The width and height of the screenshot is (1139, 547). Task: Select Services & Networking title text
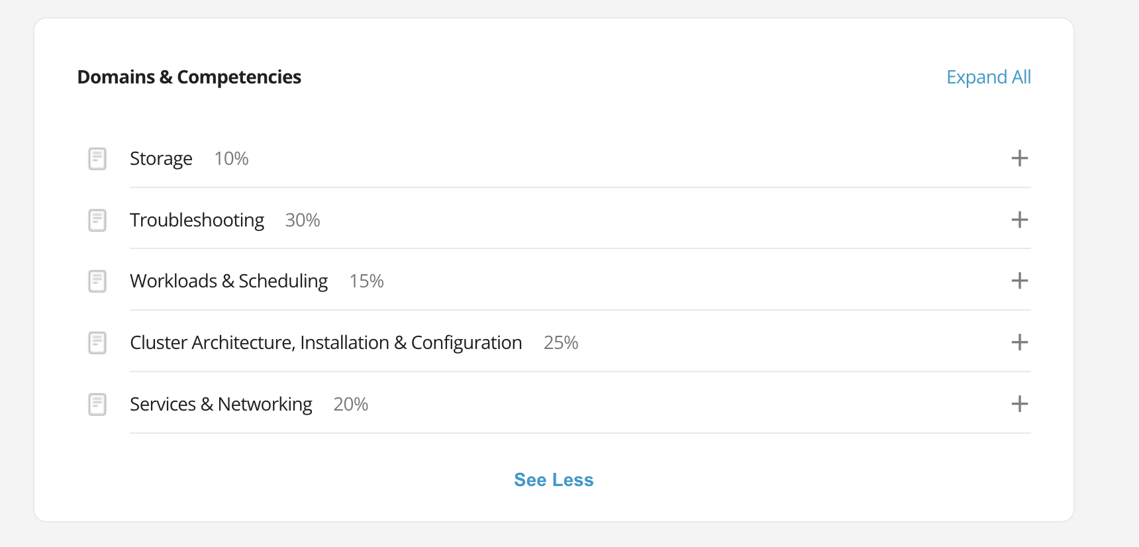coord(221,405)
